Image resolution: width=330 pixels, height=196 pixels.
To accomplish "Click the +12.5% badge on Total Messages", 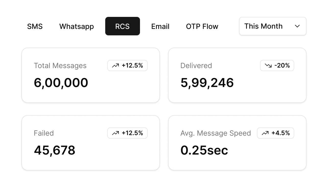I will pos(127,66).
